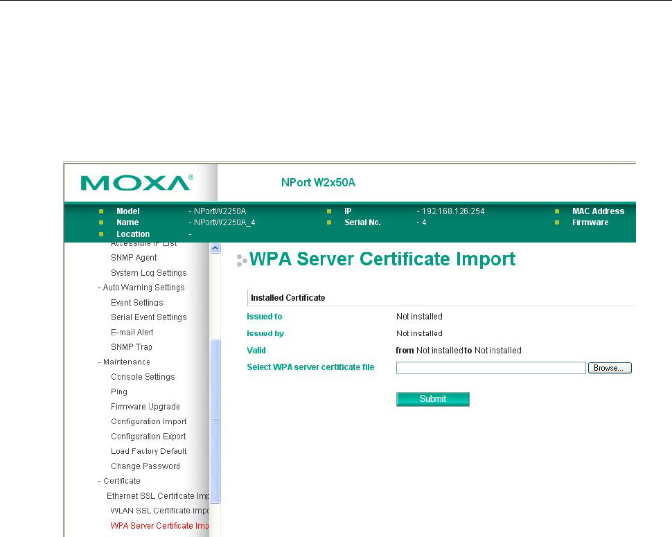Open Configuration Export page

tap(148, 437)
